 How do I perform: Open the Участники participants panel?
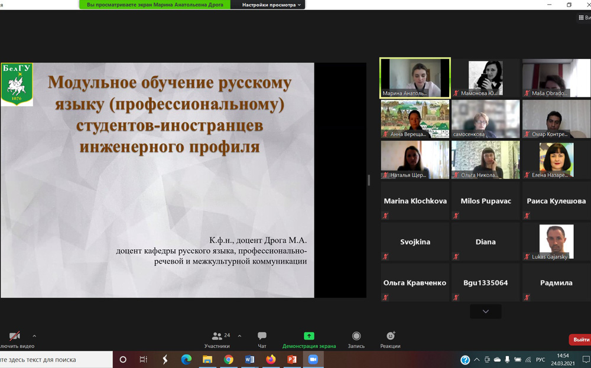tap(217, 339)
